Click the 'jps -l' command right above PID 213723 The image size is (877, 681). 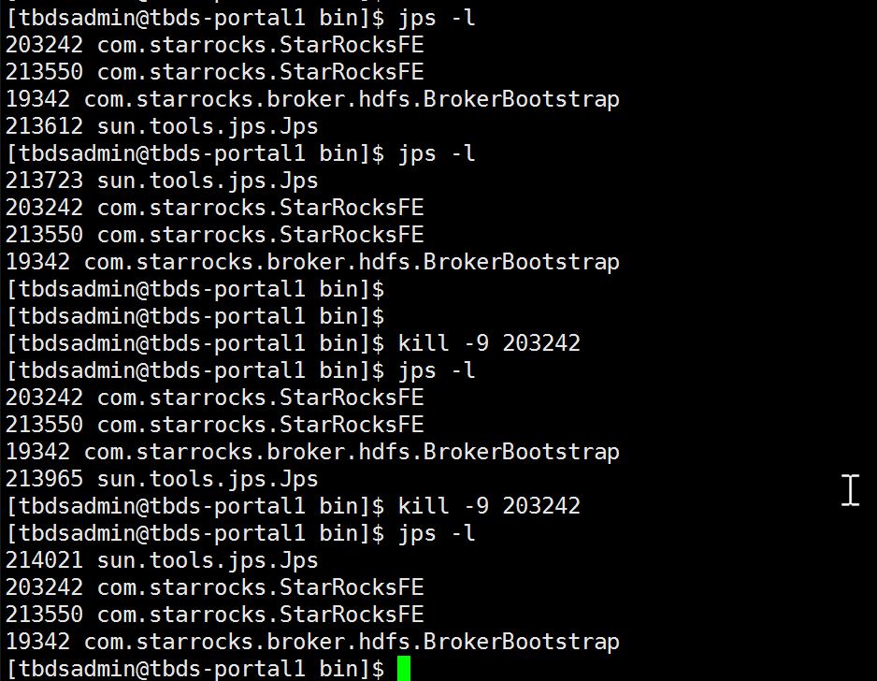click(x=437, y=153)
